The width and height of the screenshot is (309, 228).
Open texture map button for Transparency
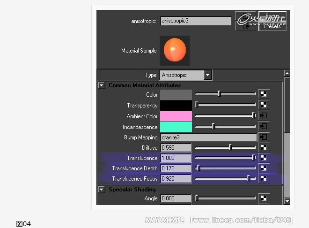pyautogui.click(x=264, y=105)
